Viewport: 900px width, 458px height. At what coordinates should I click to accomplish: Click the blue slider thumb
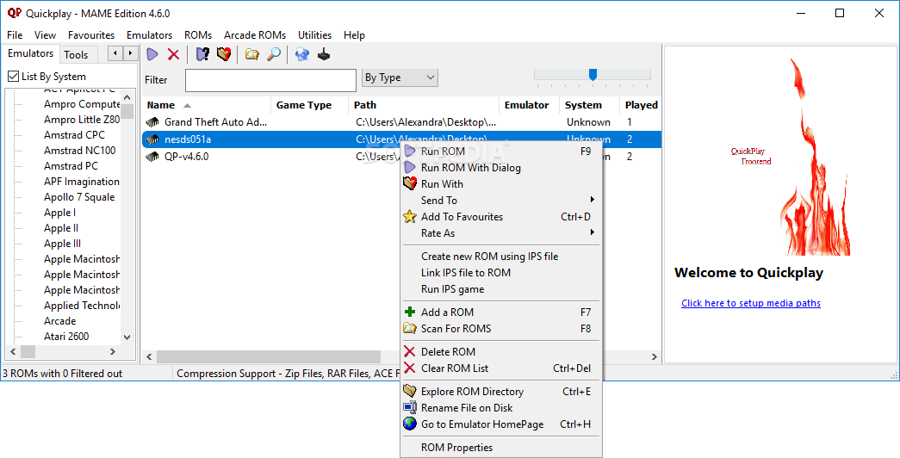point(593,75)
